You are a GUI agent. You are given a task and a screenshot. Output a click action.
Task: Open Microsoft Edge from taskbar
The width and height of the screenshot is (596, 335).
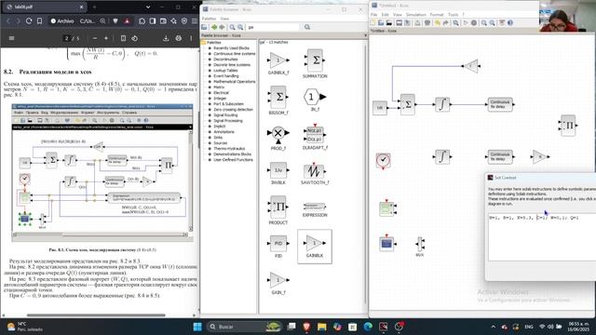(368, 327)
